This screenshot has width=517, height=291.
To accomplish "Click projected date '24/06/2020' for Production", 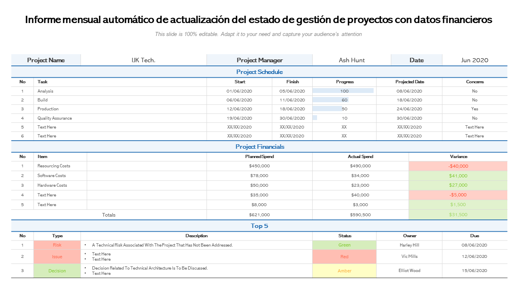I will point(409,109).
